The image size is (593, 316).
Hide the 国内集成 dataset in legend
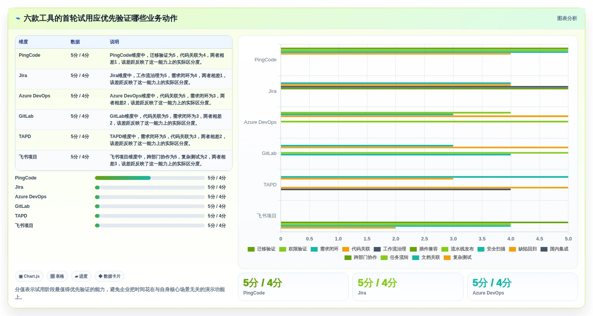pyautogui.click(x=555, y=249)
